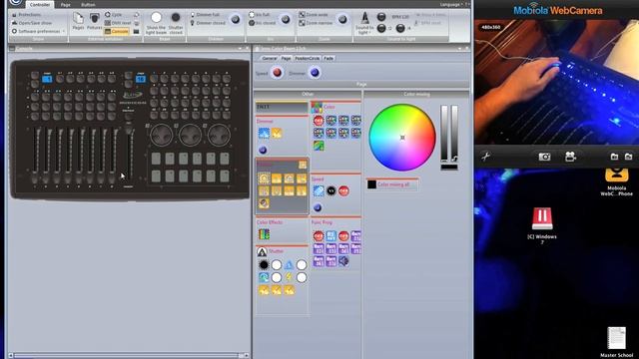The image size is (639, 359).
Task: Toggle the Console window button
Action: 117,31
